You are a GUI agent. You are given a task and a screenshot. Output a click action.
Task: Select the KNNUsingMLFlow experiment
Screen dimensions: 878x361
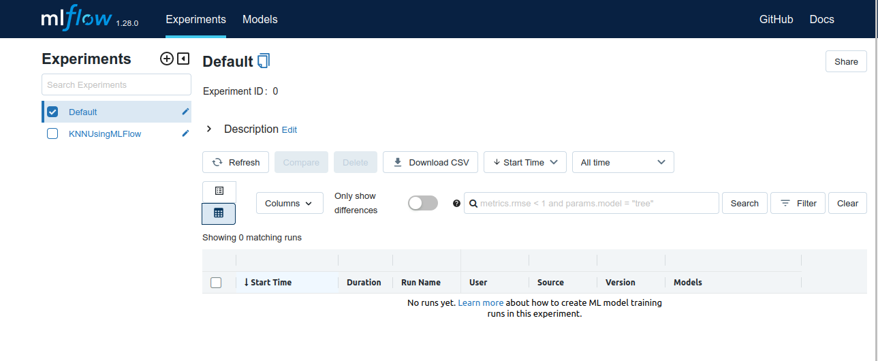pos(105,134)
